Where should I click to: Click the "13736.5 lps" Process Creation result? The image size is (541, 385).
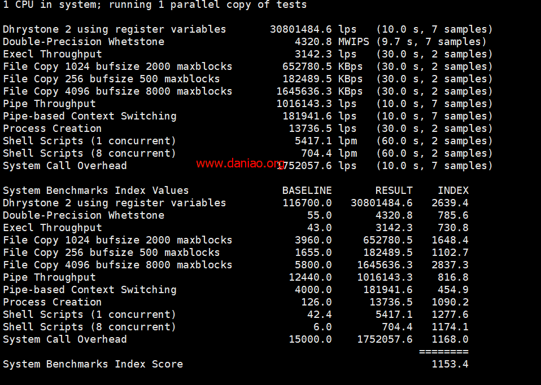point(322,129)
